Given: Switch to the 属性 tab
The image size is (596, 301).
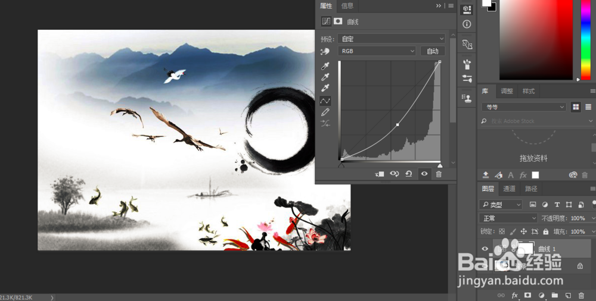Looking at the screenshot, I should click(x=326, y=6).
